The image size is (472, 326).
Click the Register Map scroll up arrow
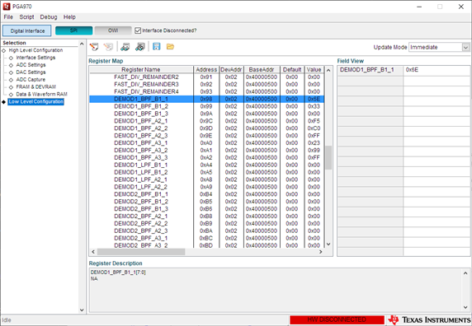point(328,70)
